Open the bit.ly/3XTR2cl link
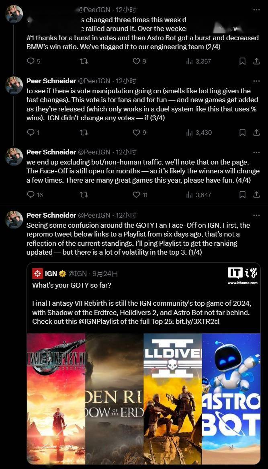 (x=197, y=322)
